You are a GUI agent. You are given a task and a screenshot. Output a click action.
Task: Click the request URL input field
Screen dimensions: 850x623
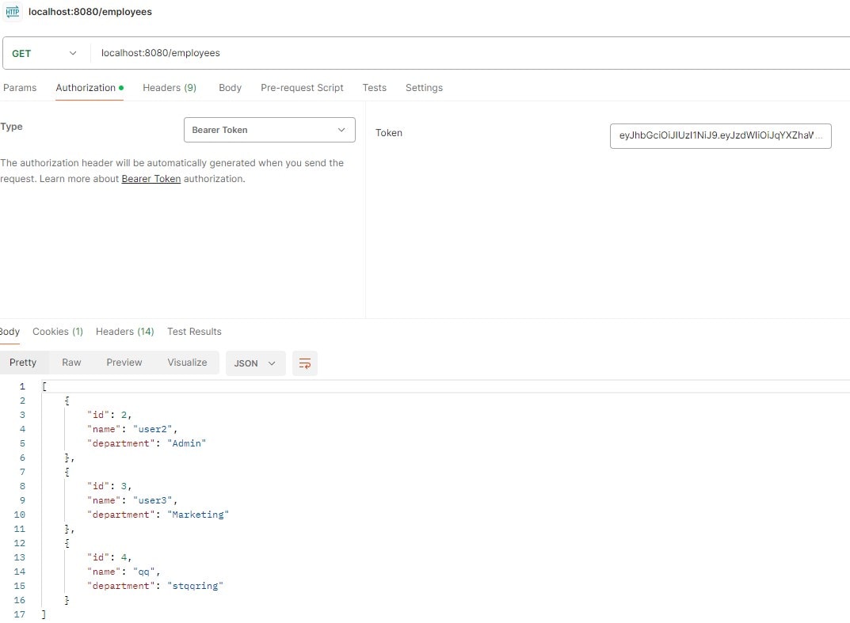coord(471,53)
